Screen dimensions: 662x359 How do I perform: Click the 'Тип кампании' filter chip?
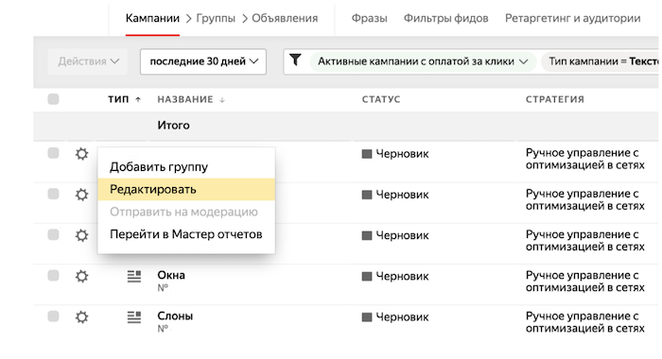[601, 61]
